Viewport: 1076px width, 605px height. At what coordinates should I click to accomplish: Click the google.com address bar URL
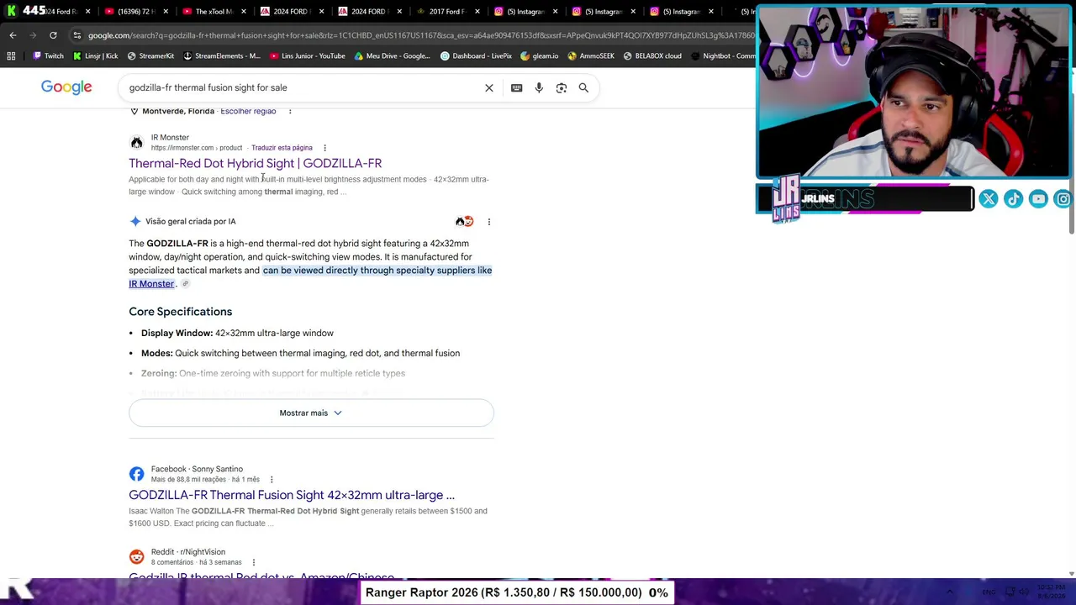point(420,35)
